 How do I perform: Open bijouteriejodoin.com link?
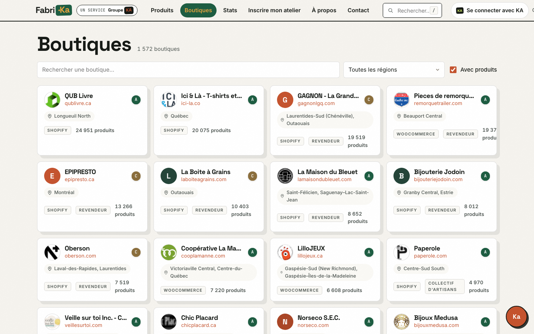[x=438, y=180]
